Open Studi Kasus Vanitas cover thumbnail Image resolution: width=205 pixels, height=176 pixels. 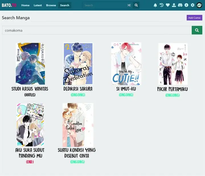point(30,64)
